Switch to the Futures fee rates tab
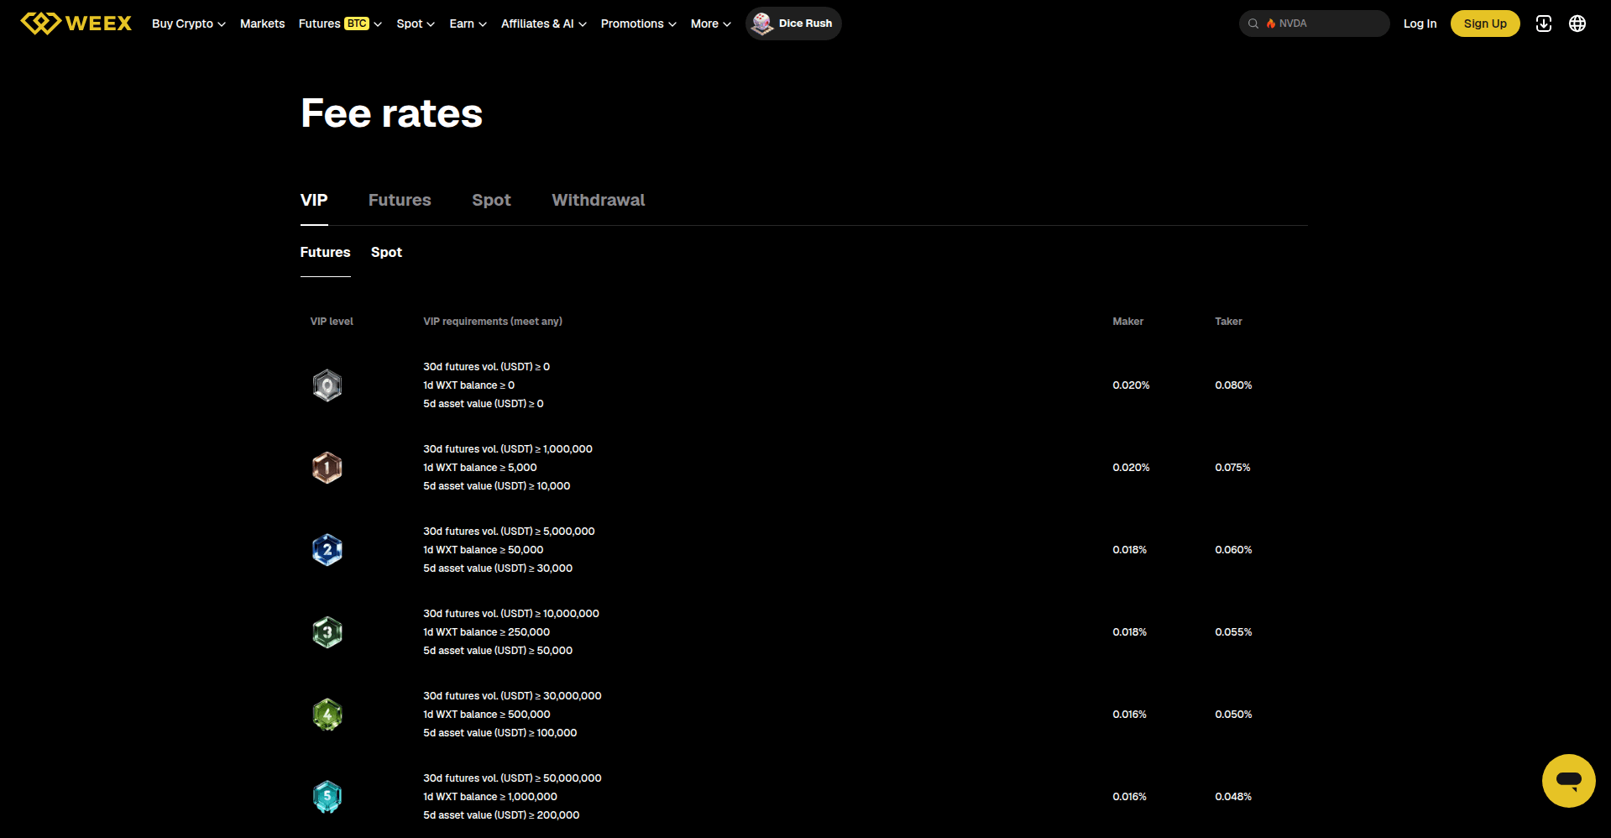The height and width of the screenshot is (838, 1611). tap(400, 200)
